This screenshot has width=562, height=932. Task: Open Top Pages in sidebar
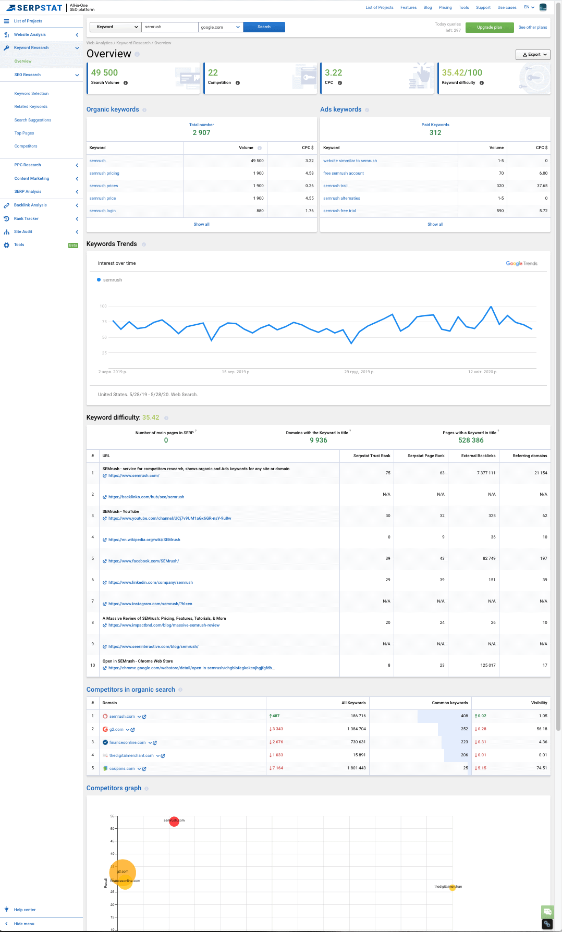pyautogui.click(x=24, y=133)
